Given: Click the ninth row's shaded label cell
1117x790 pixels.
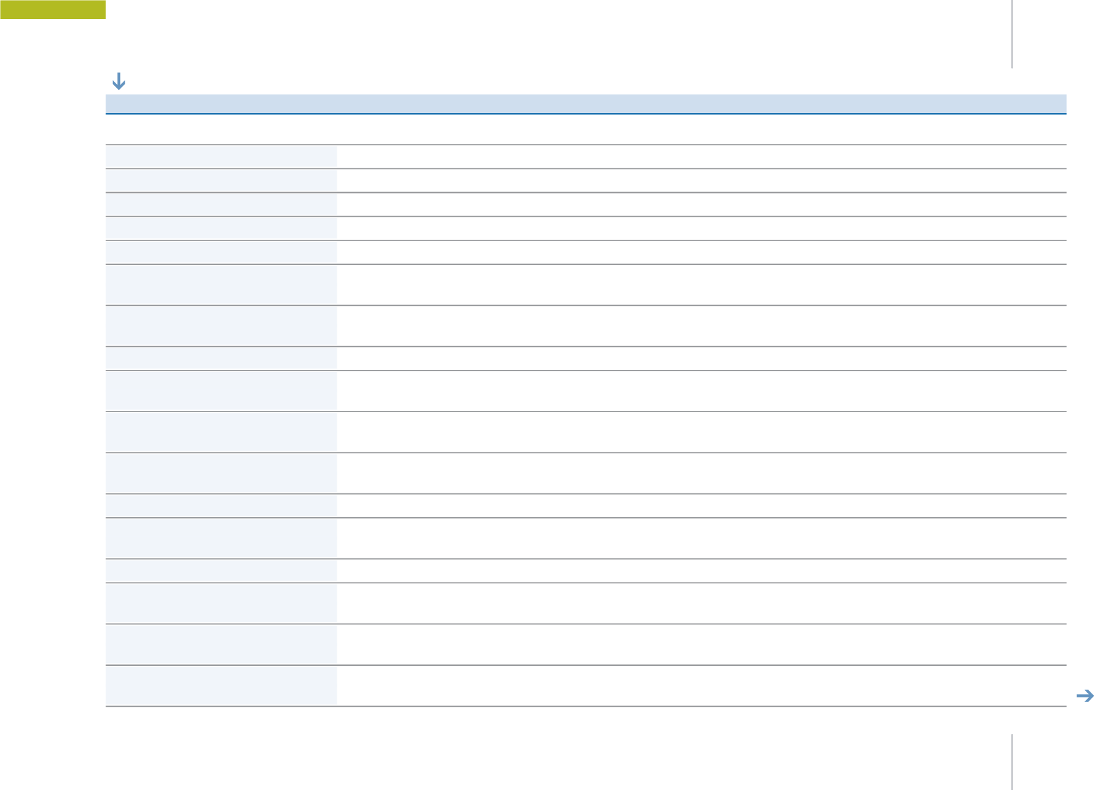Looking at the screenshot, I should [x=221, y=390].
